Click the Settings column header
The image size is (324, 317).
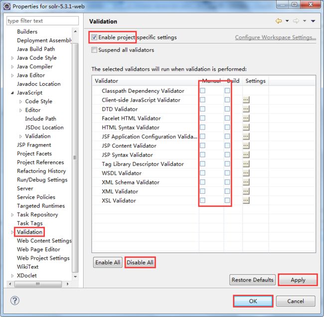pyautogui.click(x=255, y=81)
